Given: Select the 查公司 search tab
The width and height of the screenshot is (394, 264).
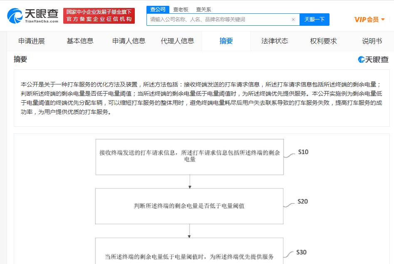Looking at the screenshot, I should (x=158, y=10).
